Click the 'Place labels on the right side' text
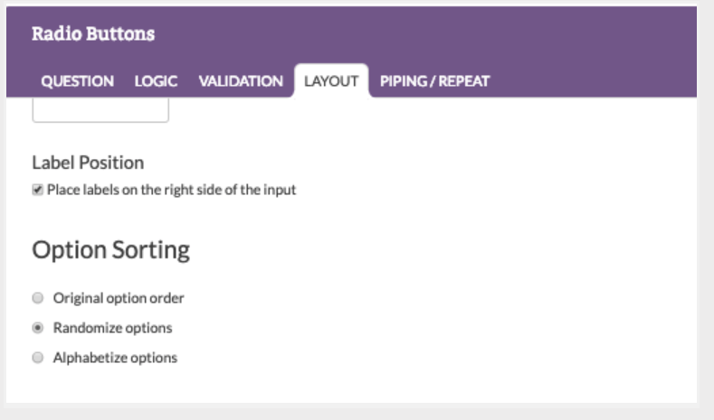 (172, 190)
